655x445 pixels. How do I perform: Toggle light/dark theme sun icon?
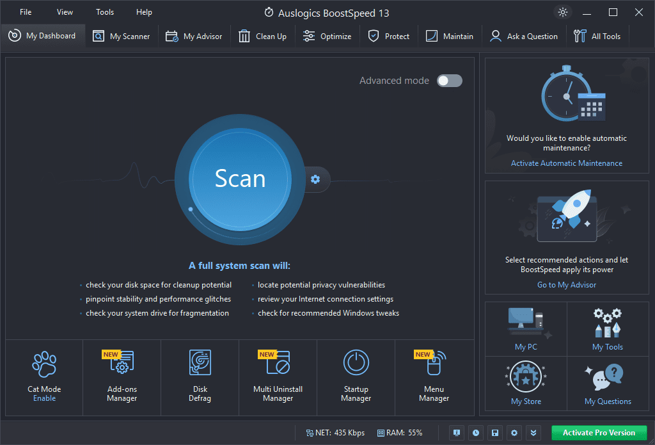point(563,12)
